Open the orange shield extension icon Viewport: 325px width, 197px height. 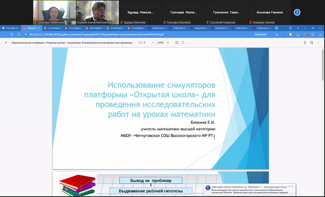click(290, 35)
